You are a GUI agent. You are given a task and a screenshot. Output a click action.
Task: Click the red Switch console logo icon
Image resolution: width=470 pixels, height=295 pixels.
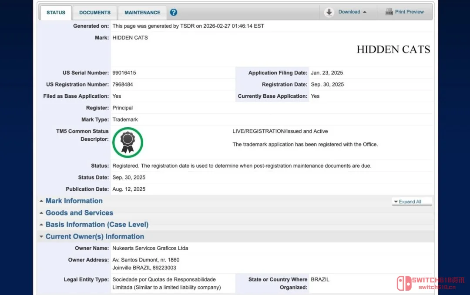403,283
